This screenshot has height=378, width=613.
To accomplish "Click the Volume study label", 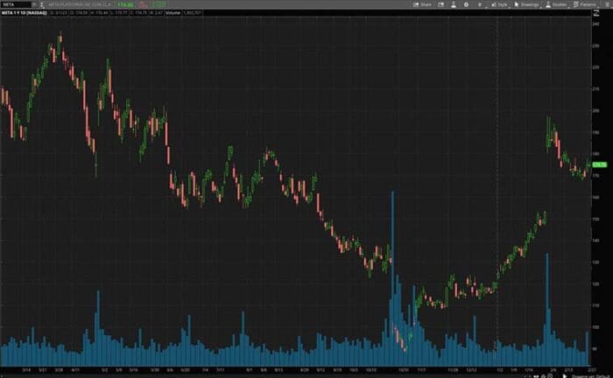I will click(x=173, y=13).
